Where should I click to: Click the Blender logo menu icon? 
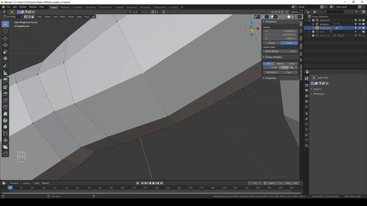click(x=3, y=7)
